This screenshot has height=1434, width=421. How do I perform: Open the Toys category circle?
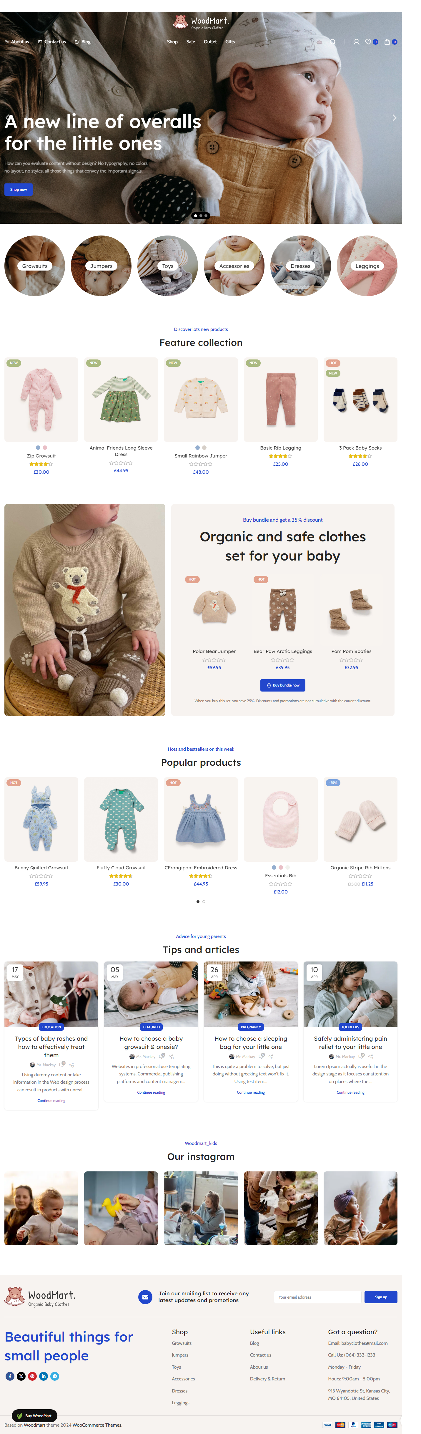pos(167,266)
